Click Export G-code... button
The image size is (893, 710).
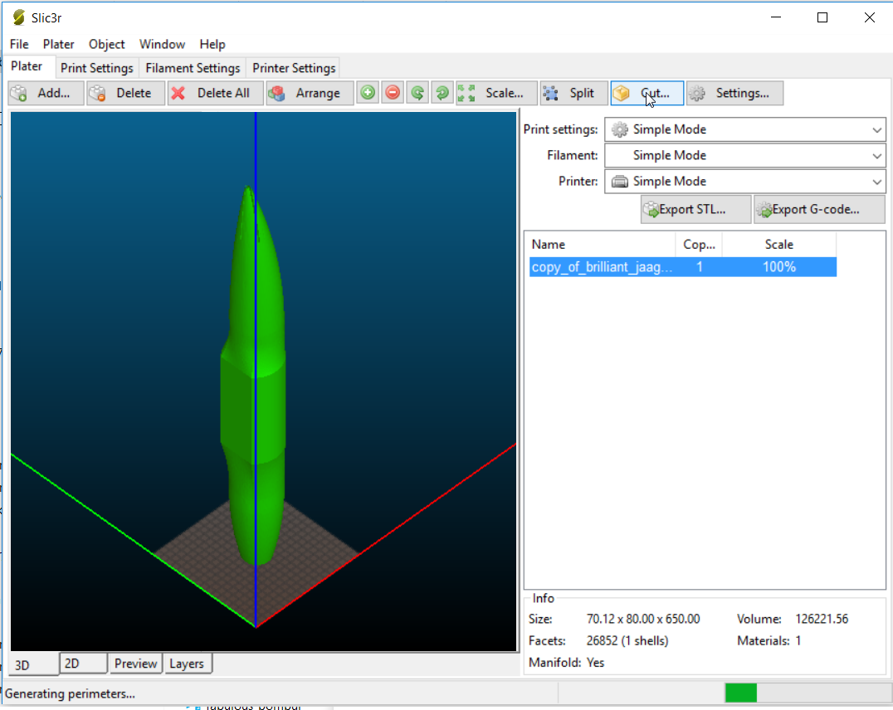pos(819,210)
